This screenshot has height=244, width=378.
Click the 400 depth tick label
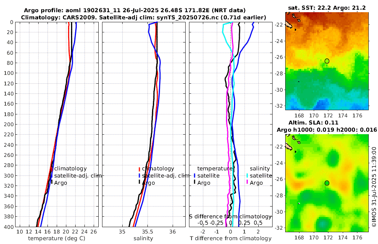tap(9, 227)
